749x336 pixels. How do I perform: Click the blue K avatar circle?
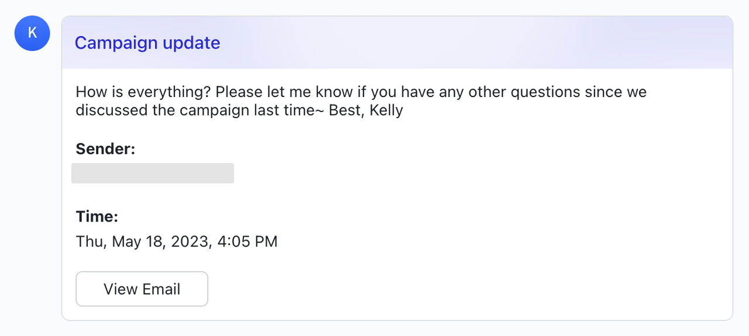tap(32, 33)
